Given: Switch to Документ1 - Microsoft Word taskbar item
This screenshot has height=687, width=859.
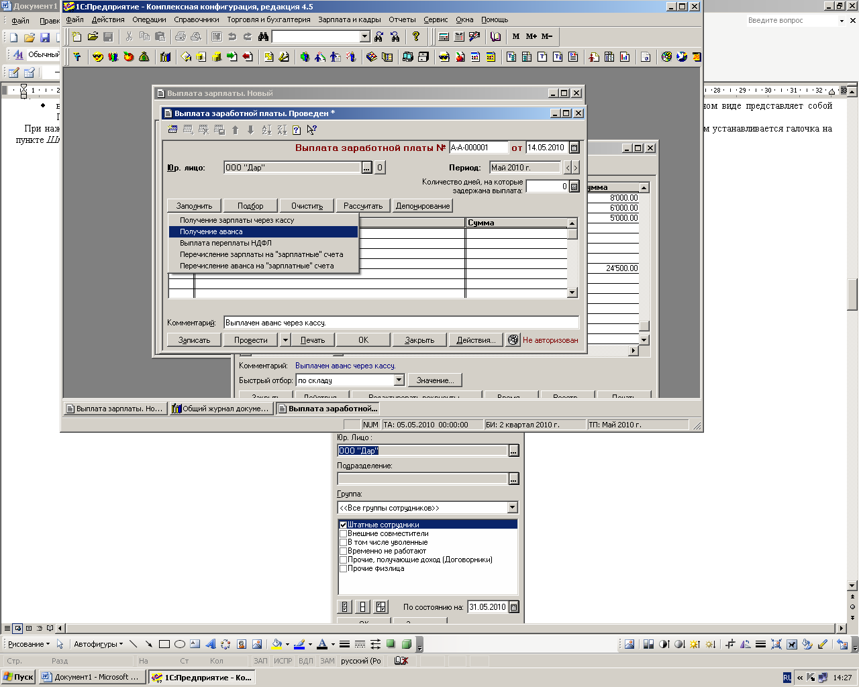Looking at the screenshot, I should pyautogui.click(x=92, y=678).
